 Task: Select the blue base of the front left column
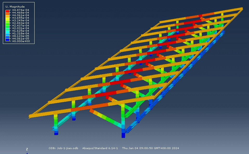pos(56,133)
